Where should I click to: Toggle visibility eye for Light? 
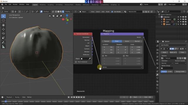point(178,22)
